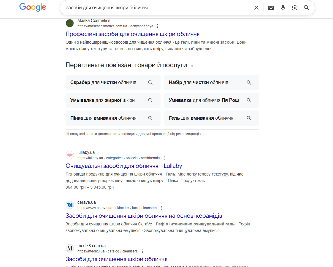
Task: Select the Умывалка для жирної шкіри suggestion
Action: 113,100
